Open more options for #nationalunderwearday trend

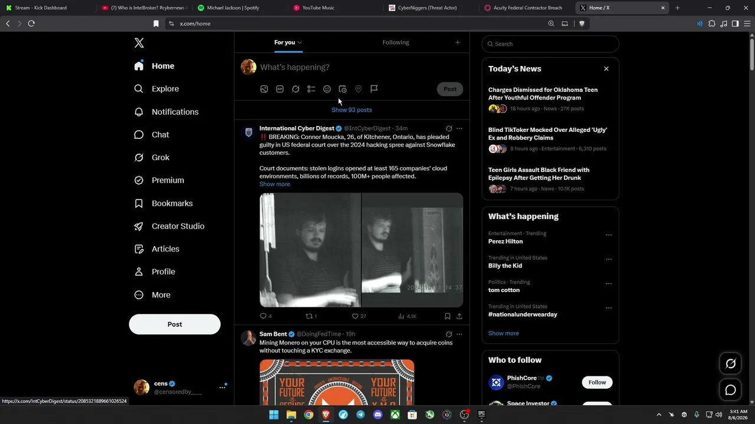[609, 308]
